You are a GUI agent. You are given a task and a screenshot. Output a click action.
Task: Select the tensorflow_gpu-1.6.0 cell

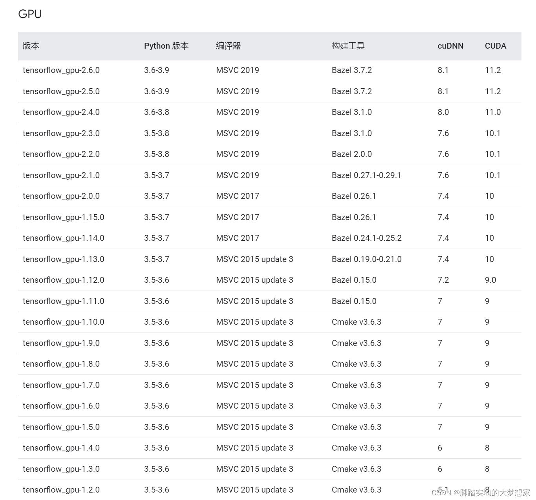pos(61,406)
